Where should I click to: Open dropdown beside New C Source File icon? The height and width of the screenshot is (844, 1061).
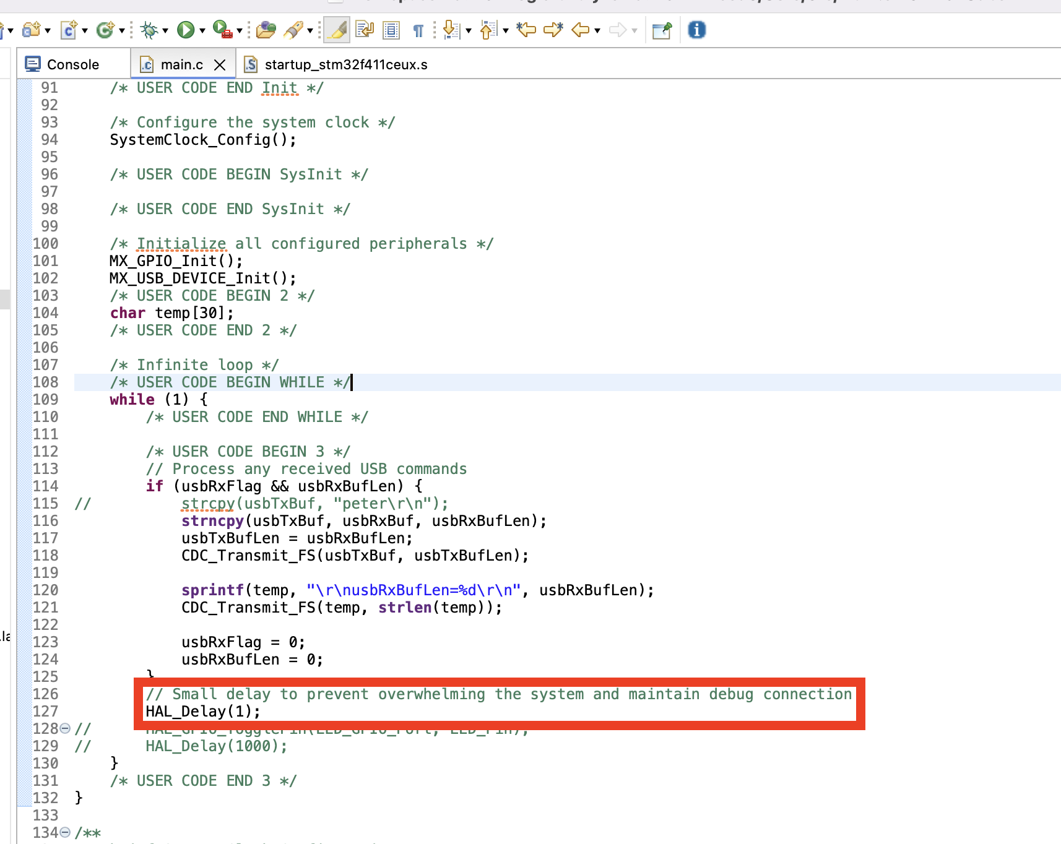[x=84, y=30]
